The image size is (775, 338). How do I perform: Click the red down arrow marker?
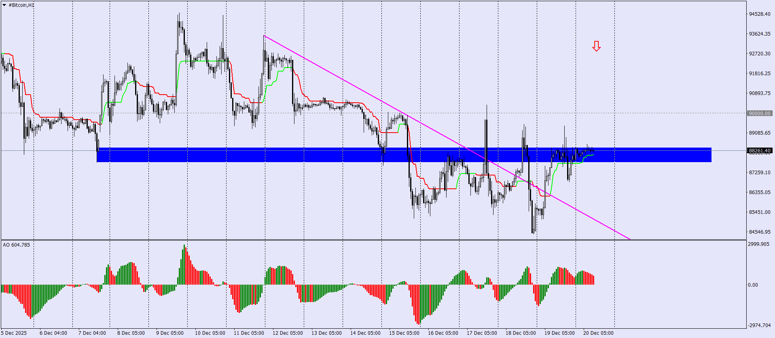pos(596,46)
